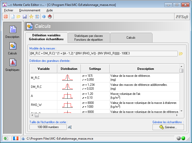
Task: Open the Calculs sidebar section
Action: coord(12,48)
